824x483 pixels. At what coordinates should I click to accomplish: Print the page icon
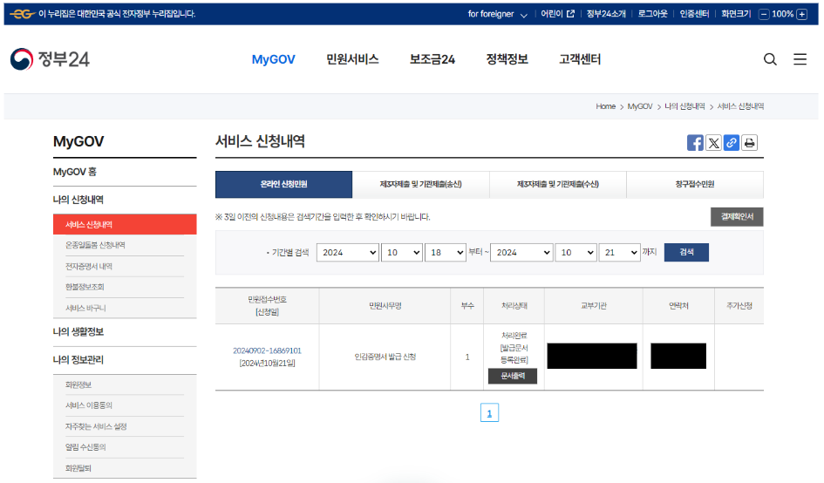[749, 142]
